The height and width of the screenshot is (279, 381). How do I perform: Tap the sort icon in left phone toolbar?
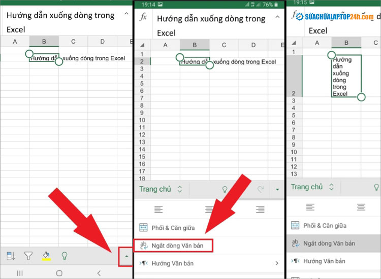point(11,256)
